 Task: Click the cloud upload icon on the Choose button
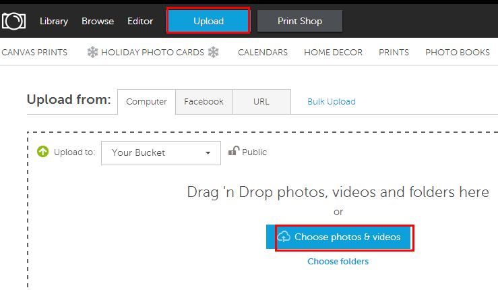[284, 237]
